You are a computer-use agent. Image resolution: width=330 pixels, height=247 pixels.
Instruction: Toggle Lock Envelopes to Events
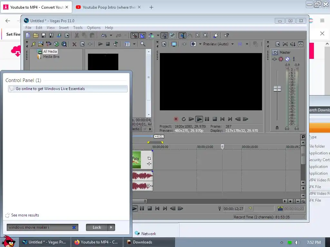165,35
